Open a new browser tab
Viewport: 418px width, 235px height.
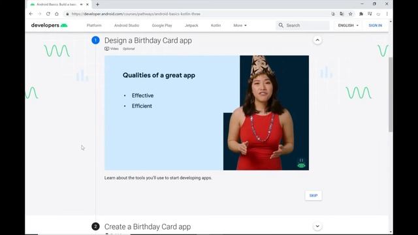pos(97,5)
